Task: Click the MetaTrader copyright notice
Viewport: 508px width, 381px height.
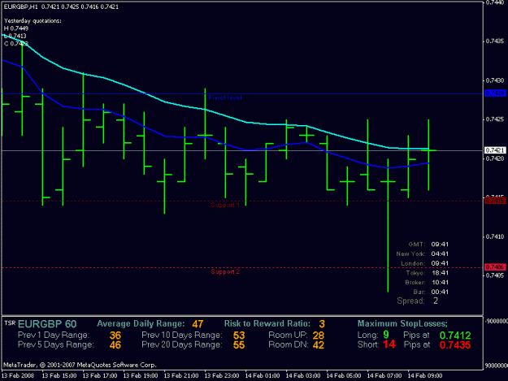Action: click(x=80, y=365)
